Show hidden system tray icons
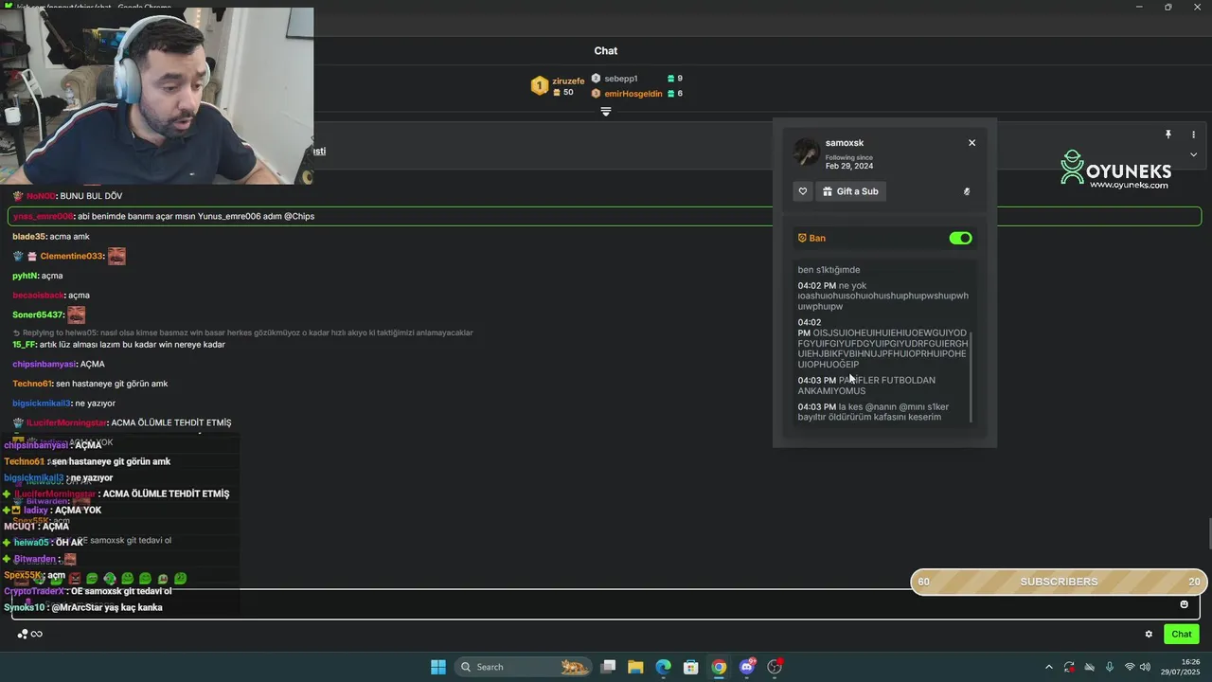Image resolution: width=1212 pixels, height=682 pixels. 1048,667
